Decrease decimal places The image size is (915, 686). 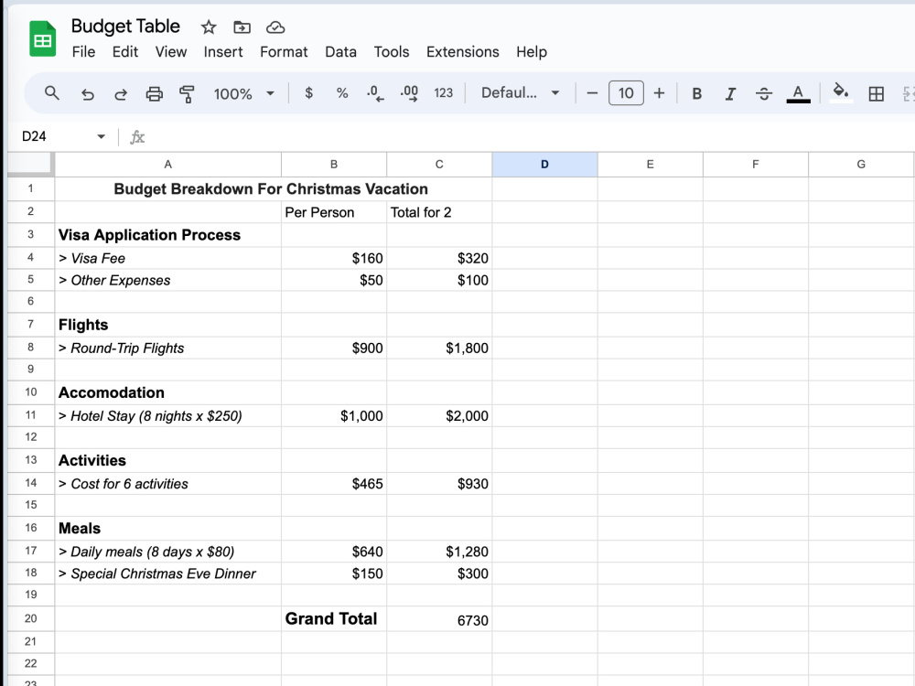[x=374, y=93]
